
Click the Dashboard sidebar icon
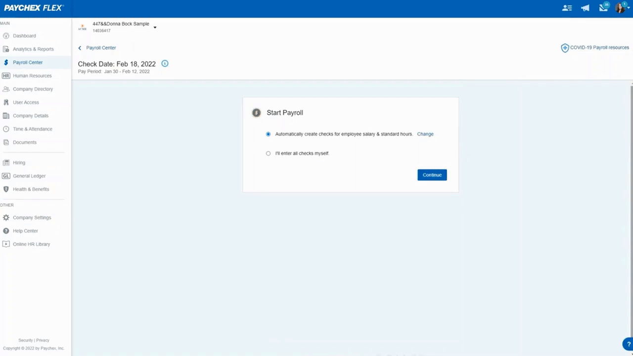click(6, 36)
